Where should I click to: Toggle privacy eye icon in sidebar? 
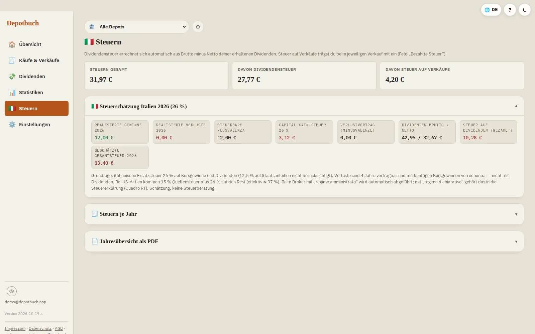(x=12, y=291)
